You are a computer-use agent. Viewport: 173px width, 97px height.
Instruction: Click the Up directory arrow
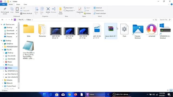pyautogui.click(x=12, y=20)
